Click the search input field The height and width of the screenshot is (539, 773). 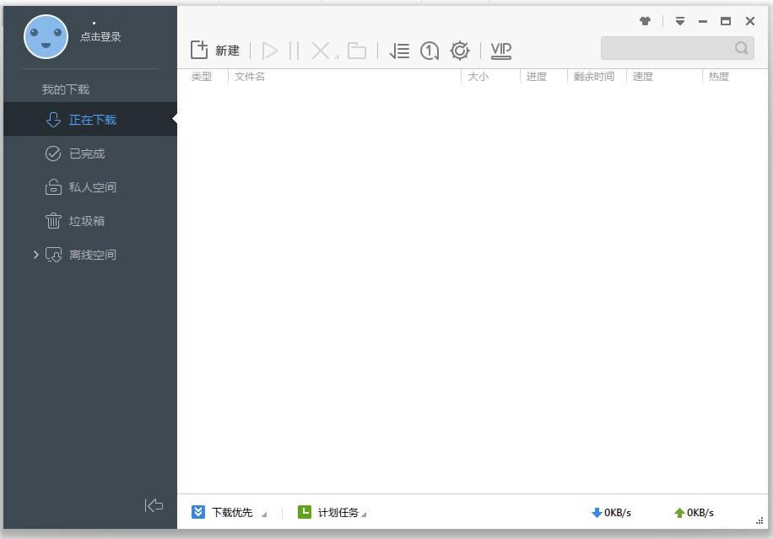coord(667,48)
